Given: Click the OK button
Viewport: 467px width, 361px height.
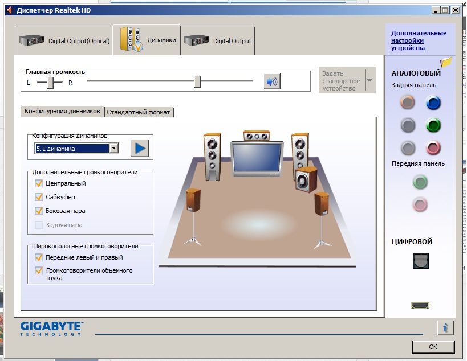Looking at the screenshot, I should [x=433, y=347].
